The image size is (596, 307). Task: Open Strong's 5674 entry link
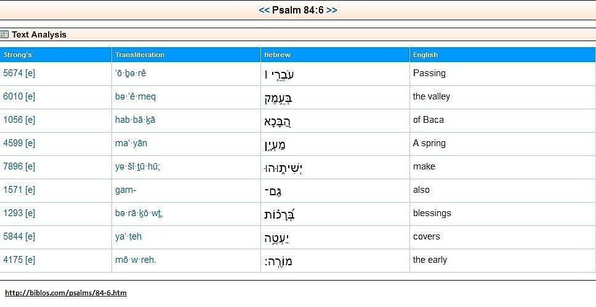[x=13, y=73]
